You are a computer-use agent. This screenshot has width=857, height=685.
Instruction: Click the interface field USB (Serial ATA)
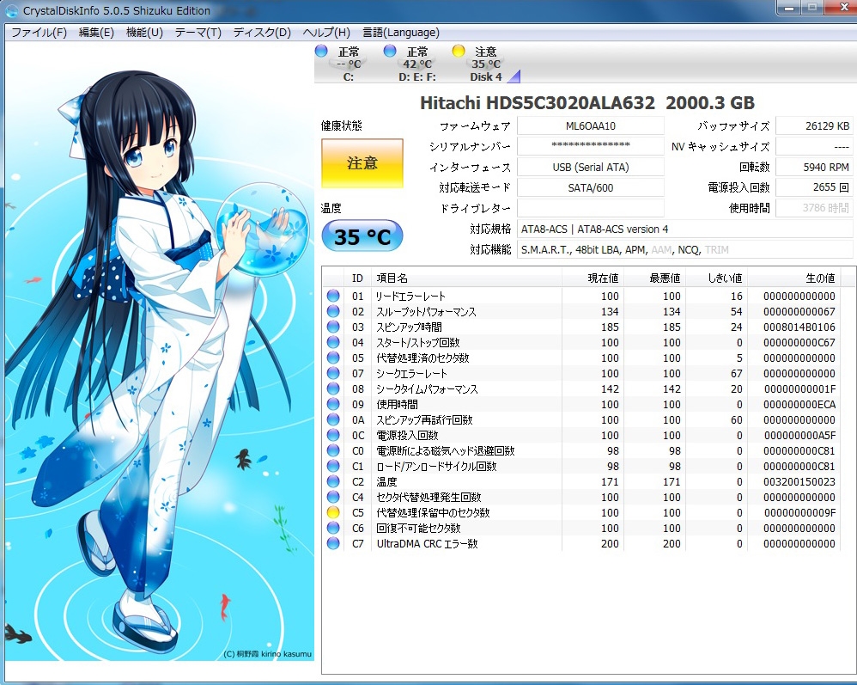point(590,167)
